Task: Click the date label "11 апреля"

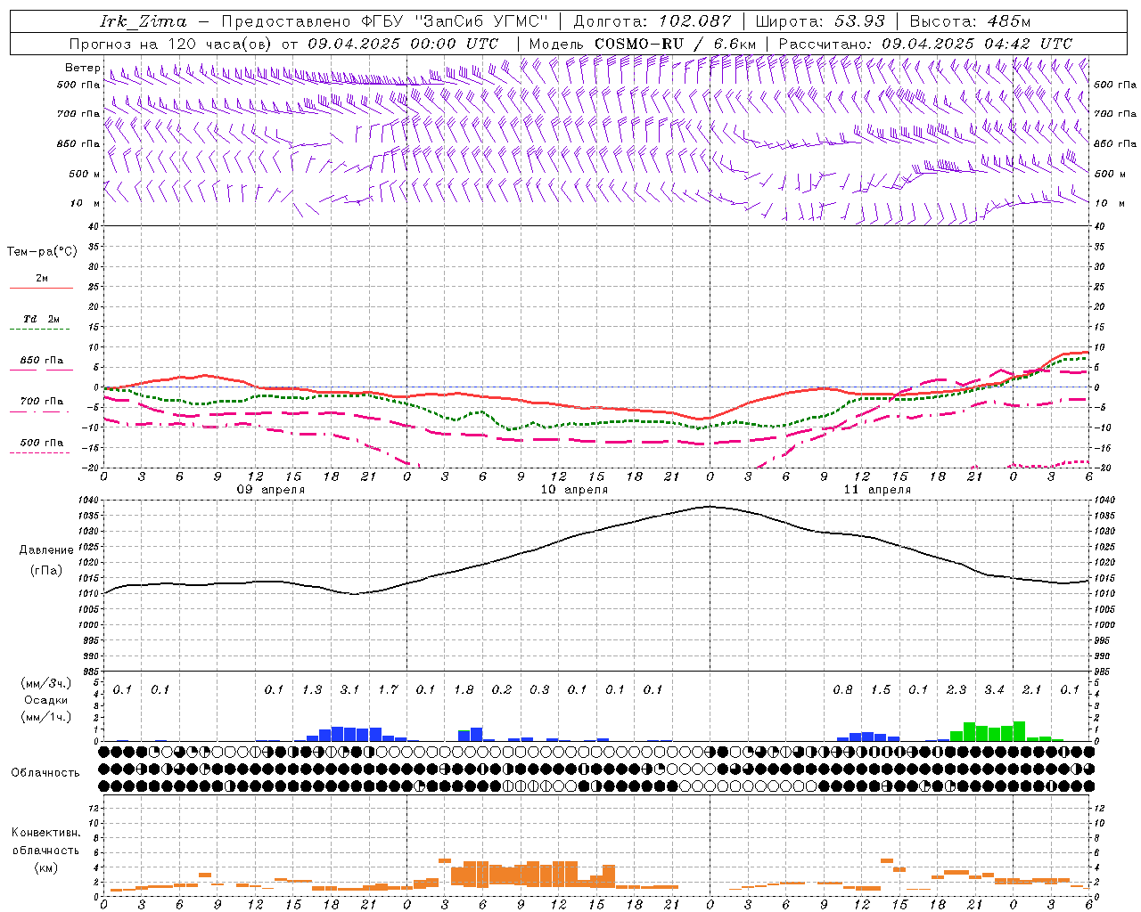Action: coord(877,490)
